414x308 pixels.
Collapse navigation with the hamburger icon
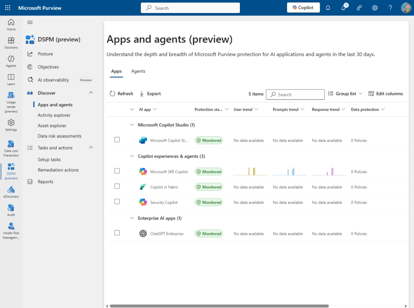30,22
